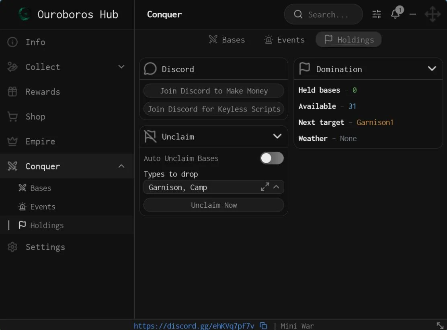Viewport: 447px width, 330px height.
Task: Click Join Discord to Make Money button
Action: pyautogui.click(x=213, y=91)
